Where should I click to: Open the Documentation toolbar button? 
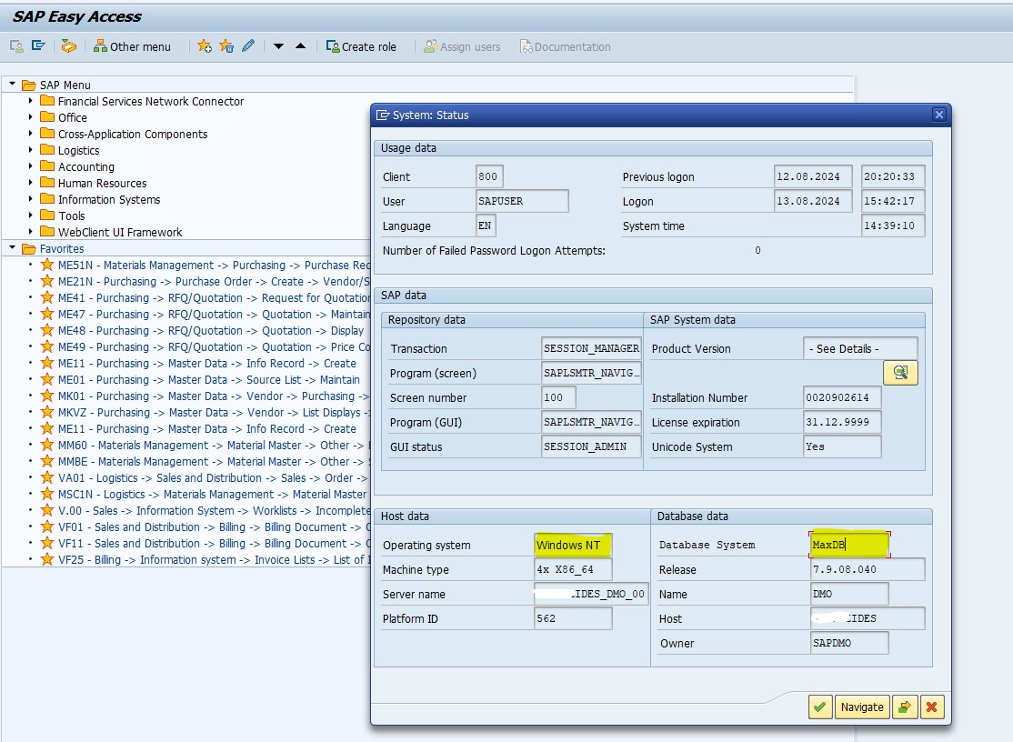tap(566, 46)
